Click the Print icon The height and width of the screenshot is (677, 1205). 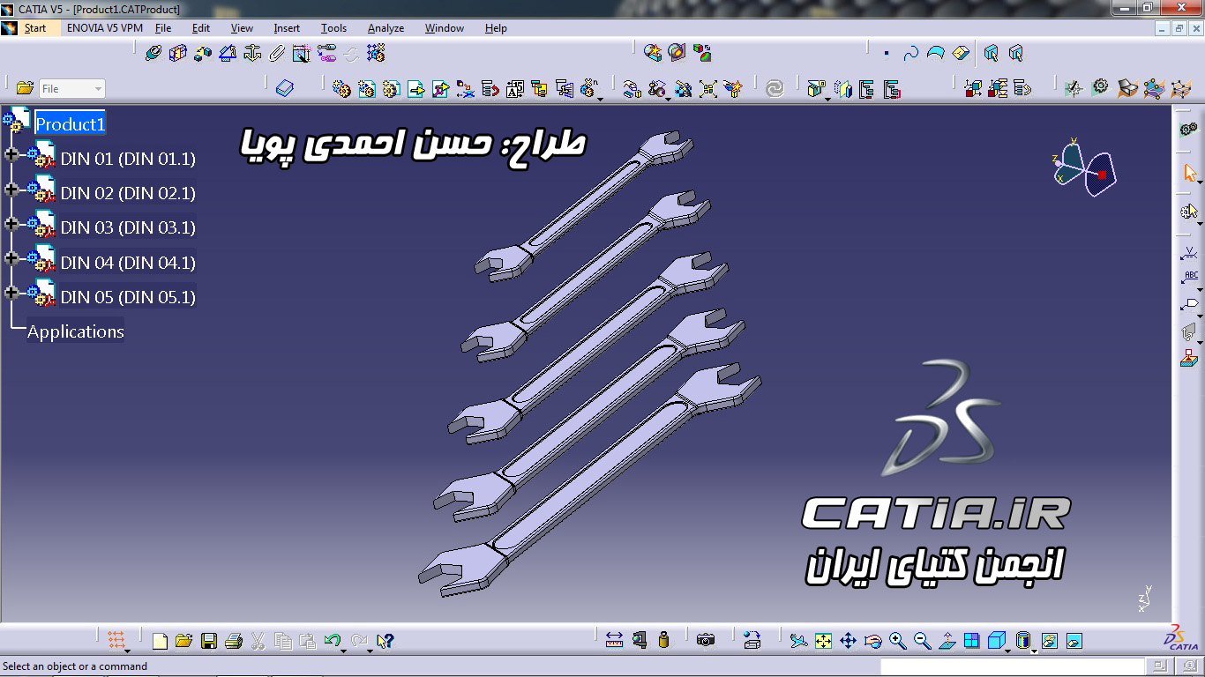(234, 641)
